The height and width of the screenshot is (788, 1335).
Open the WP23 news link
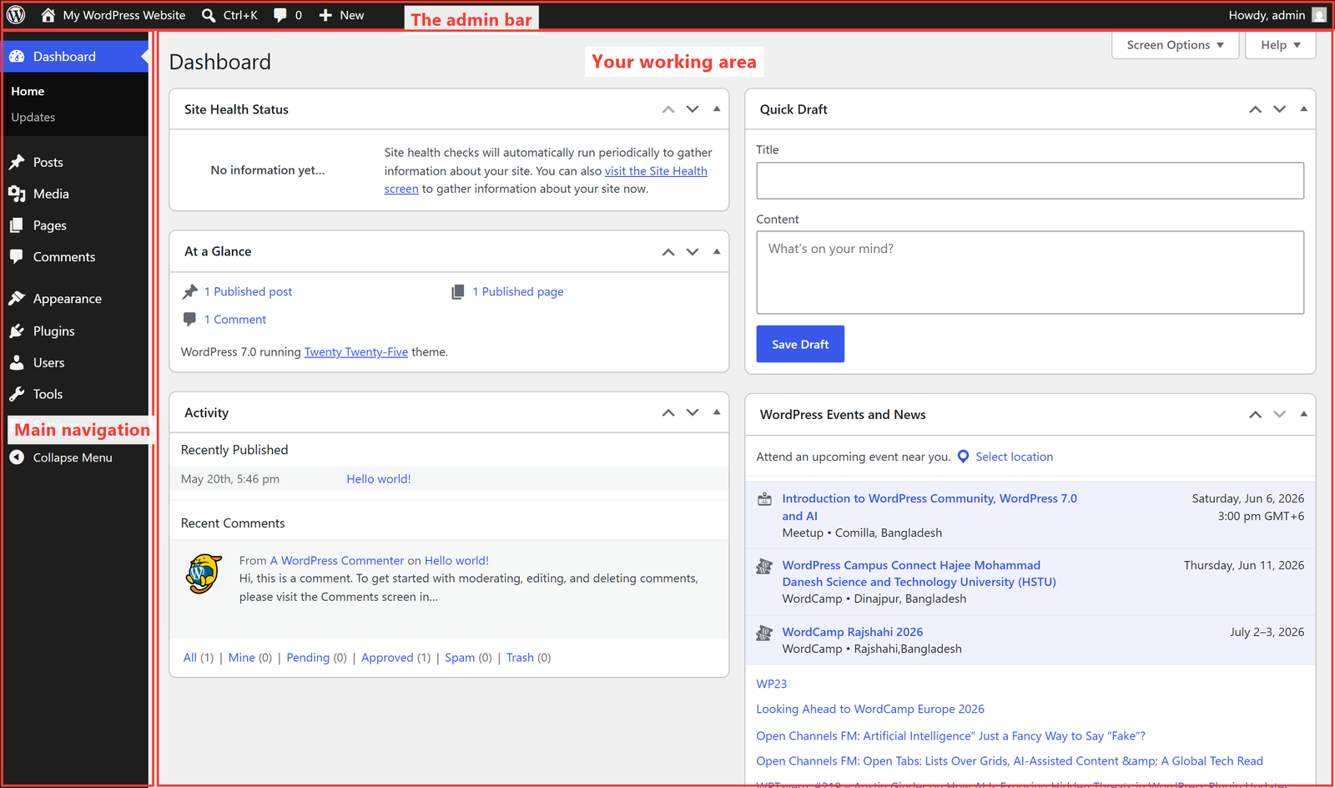(772, 684)
